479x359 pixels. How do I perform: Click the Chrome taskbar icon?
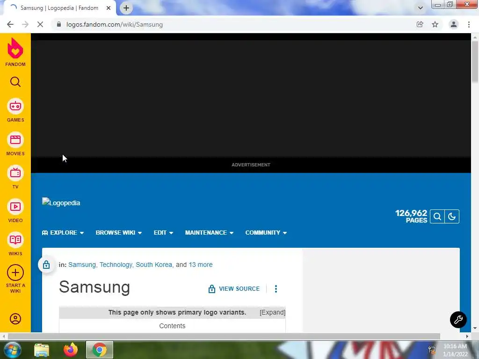coord(100,350)
